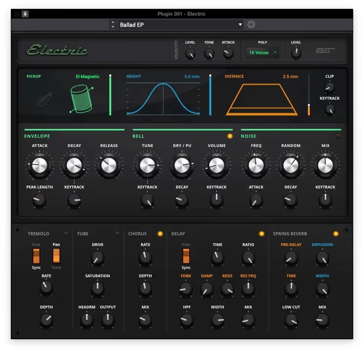Click the Electric logo
This screenshot has width=364, height=352.
click(57, 50)
